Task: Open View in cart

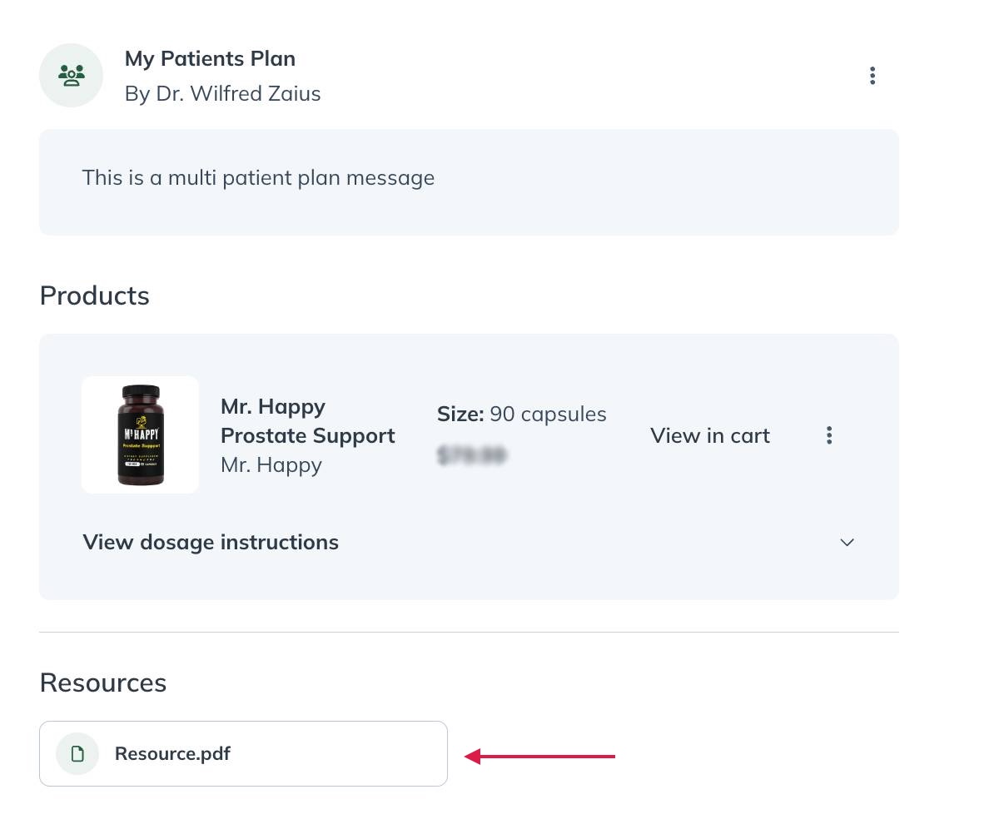Action: click(709, 435)
